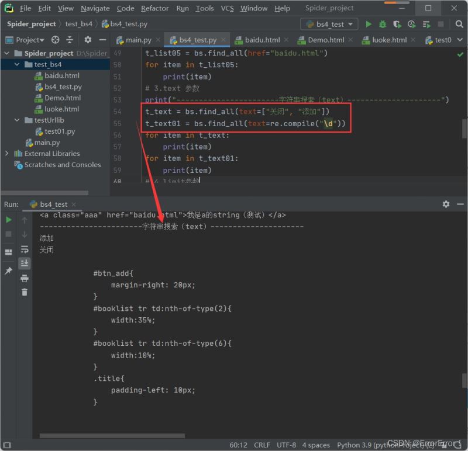Open Project panel gear options
The image size is (468, 451).
click(88, 40)
